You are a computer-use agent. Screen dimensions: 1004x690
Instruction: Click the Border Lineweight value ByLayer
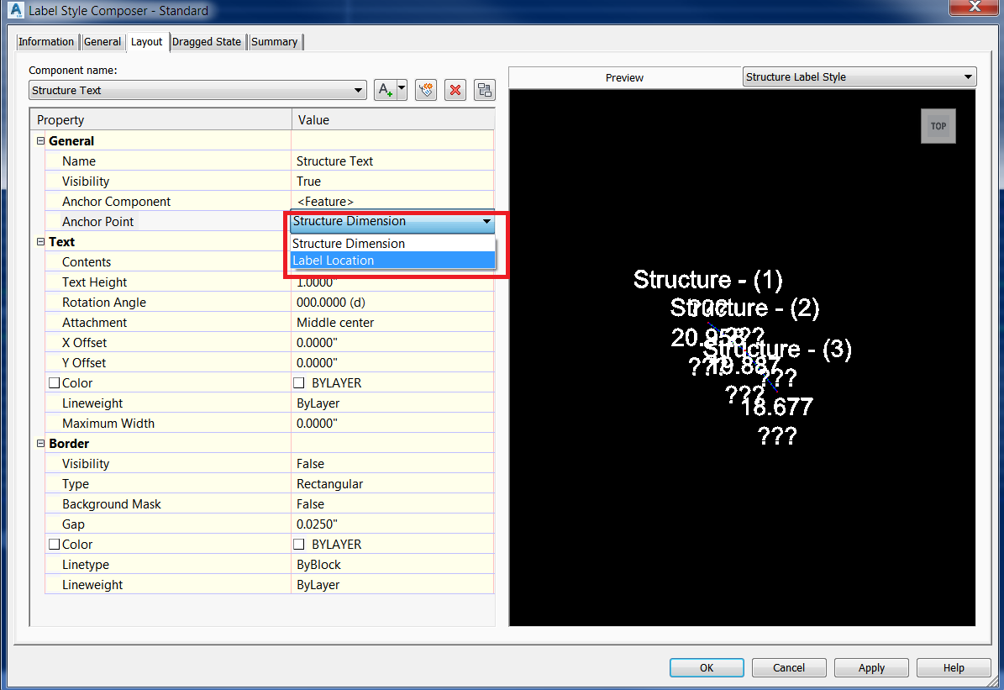[x=392, y=585]
